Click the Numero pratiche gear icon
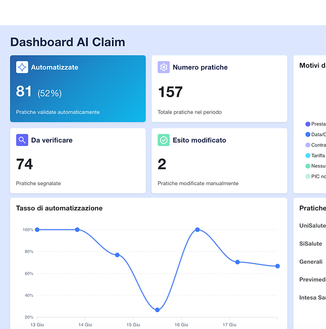 (x=164, y=67)
